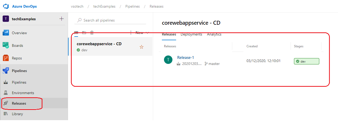Click the Created column header
338x122 pixels.
252,46
